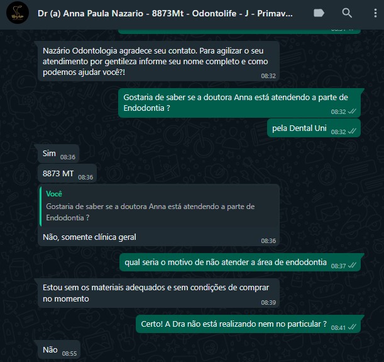Viewport: 384px width, 362px height.
Task: Click the 'Você' sender name in quote
Action: (54, 194)
